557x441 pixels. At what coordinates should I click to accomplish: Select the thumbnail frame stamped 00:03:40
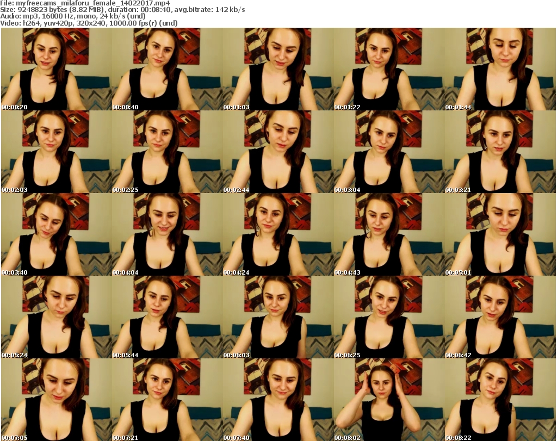click(x=57, y=235)
